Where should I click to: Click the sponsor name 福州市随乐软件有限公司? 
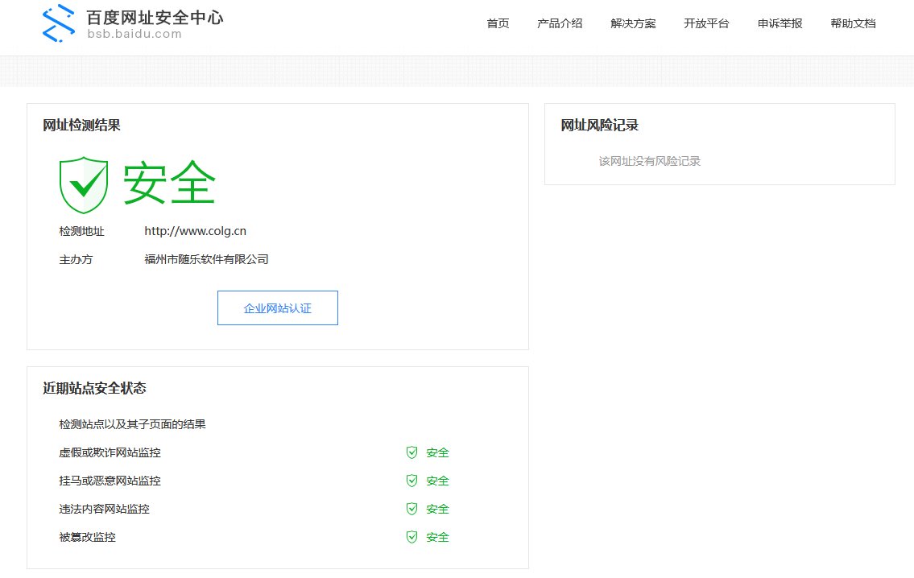point(206,259)
